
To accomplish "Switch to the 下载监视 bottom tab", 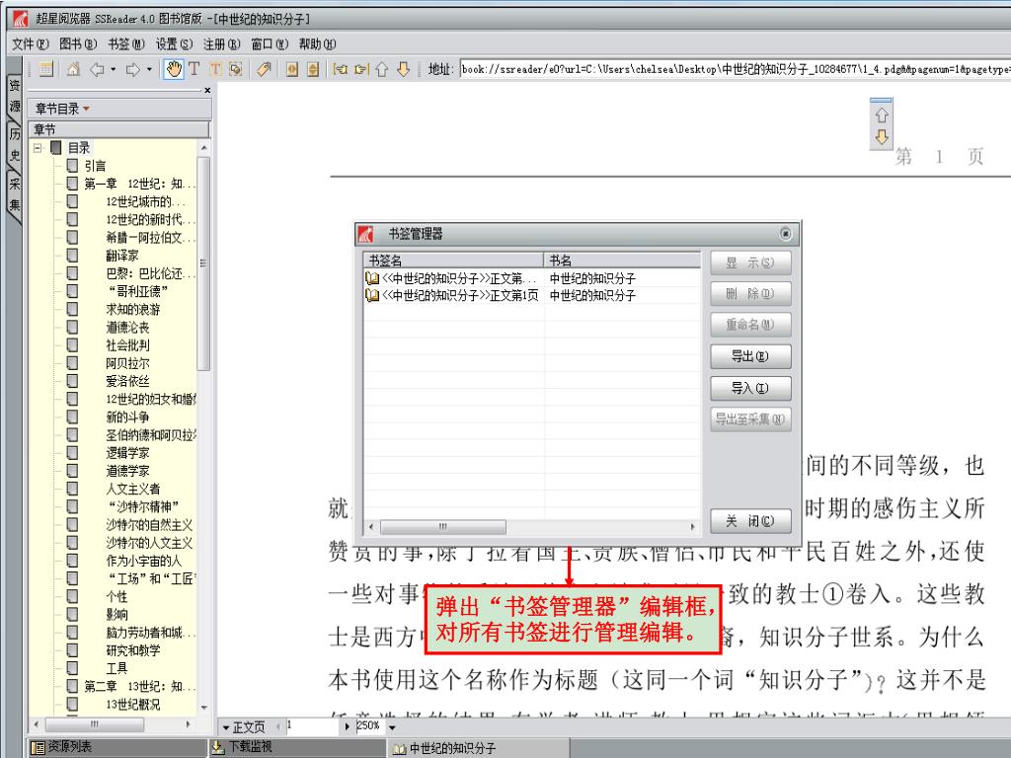I will point(296,747).
